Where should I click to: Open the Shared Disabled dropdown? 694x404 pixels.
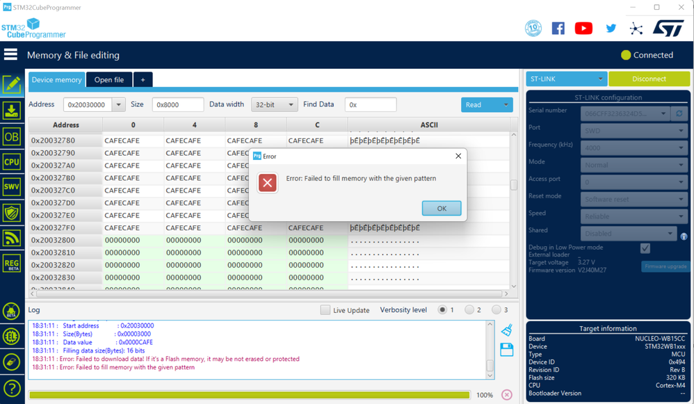click(629, 233)
